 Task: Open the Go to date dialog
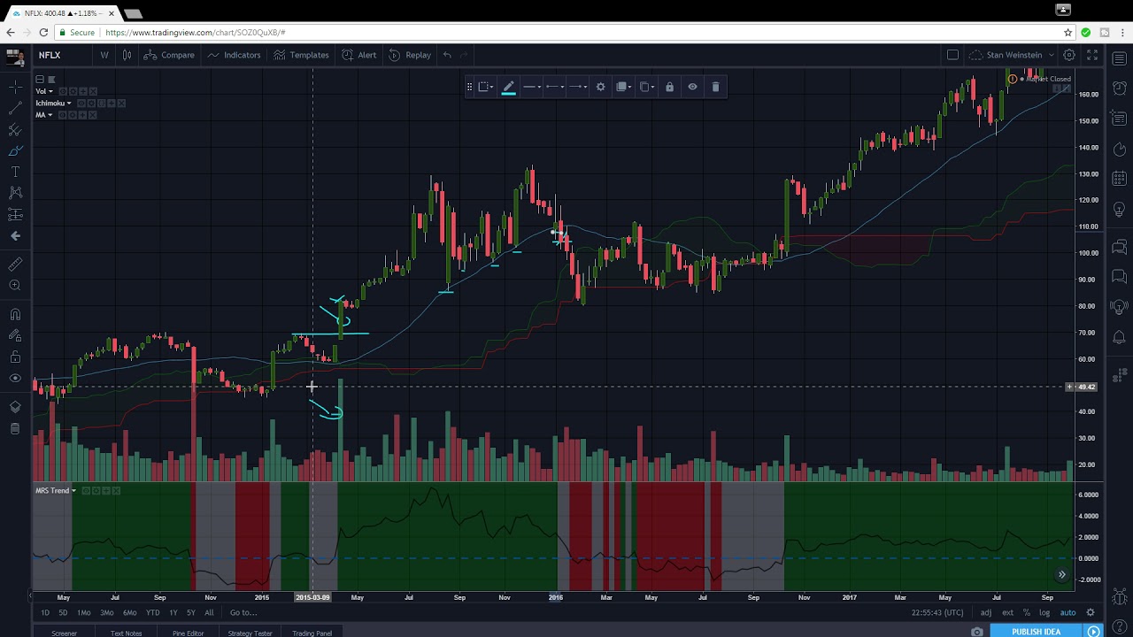(x=243, y=612)
